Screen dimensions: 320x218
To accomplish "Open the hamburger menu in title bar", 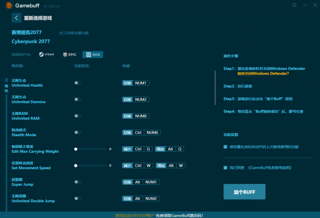I will click(294, 5).
